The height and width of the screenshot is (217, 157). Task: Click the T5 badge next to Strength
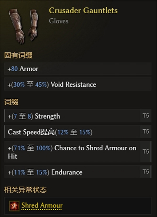(x=145, y=116)
